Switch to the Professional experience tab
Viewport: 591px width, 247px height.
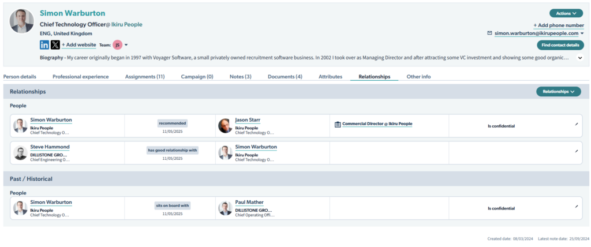click(81, 77)
